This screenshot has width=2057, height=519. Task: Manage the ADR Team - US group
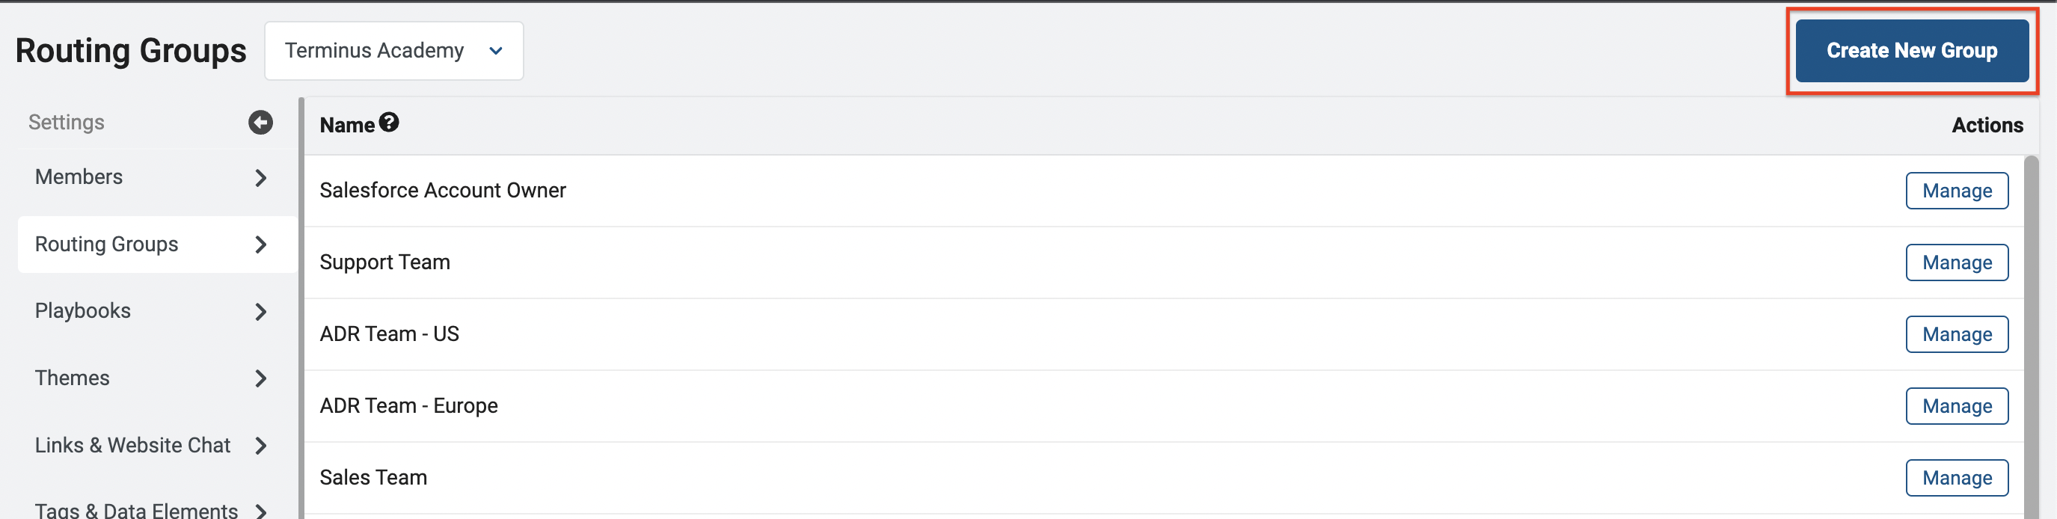(1956, 334)
